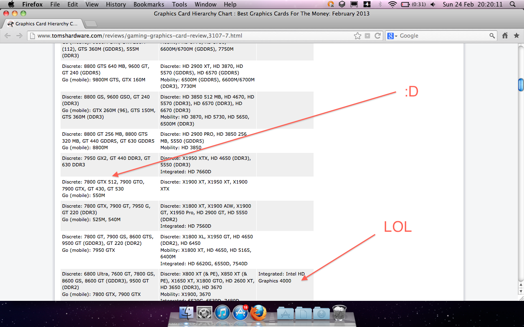Click the volume icon in menu bar
The width and height of the screenshot is (524, 327).
tap(433, 4)
